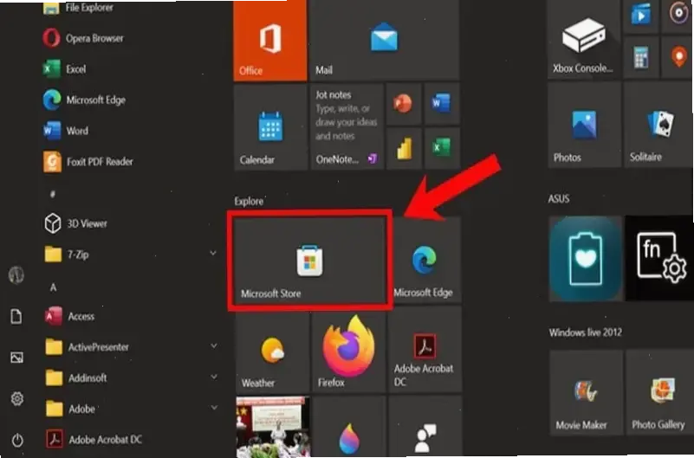The width and height of the screenshot is (694, 458).
Task: Launch PowerPoint small tile
Action: 403,104
